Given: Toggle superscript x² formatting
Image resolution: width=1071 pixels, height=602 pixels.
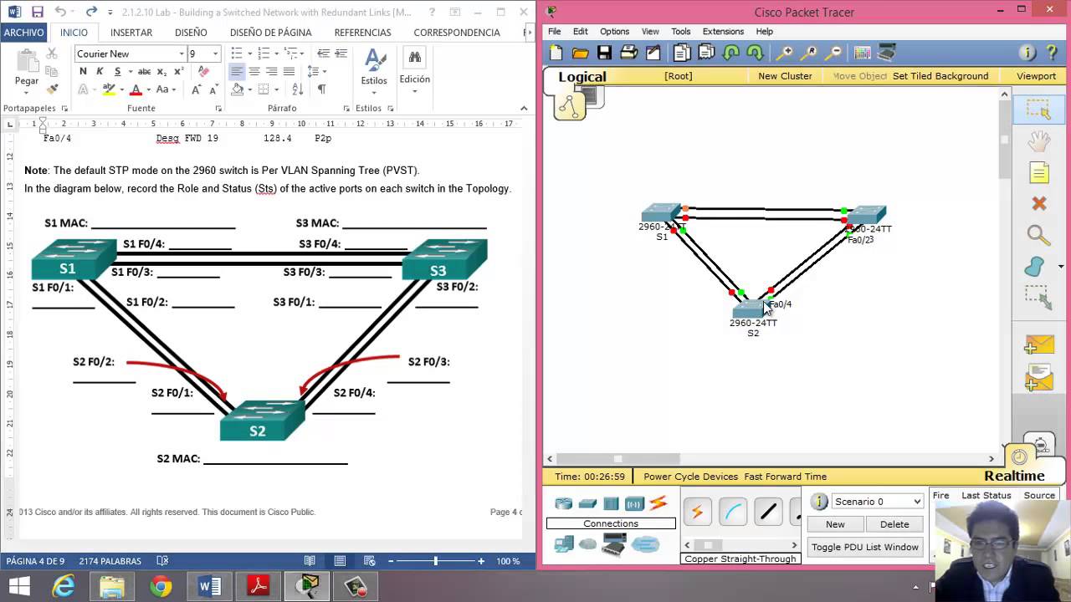Looking at the screenshot, I should click(178, 71).
